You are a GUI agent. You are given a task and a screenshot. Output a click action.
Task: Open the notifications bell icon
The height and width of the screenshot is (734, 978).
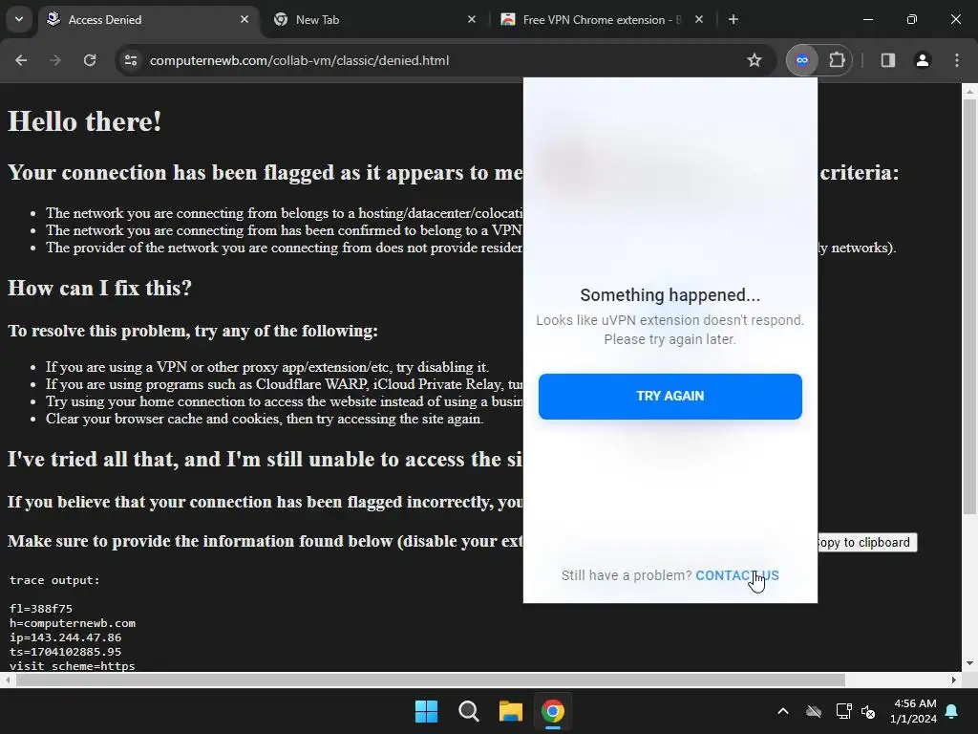pos(952,711)
